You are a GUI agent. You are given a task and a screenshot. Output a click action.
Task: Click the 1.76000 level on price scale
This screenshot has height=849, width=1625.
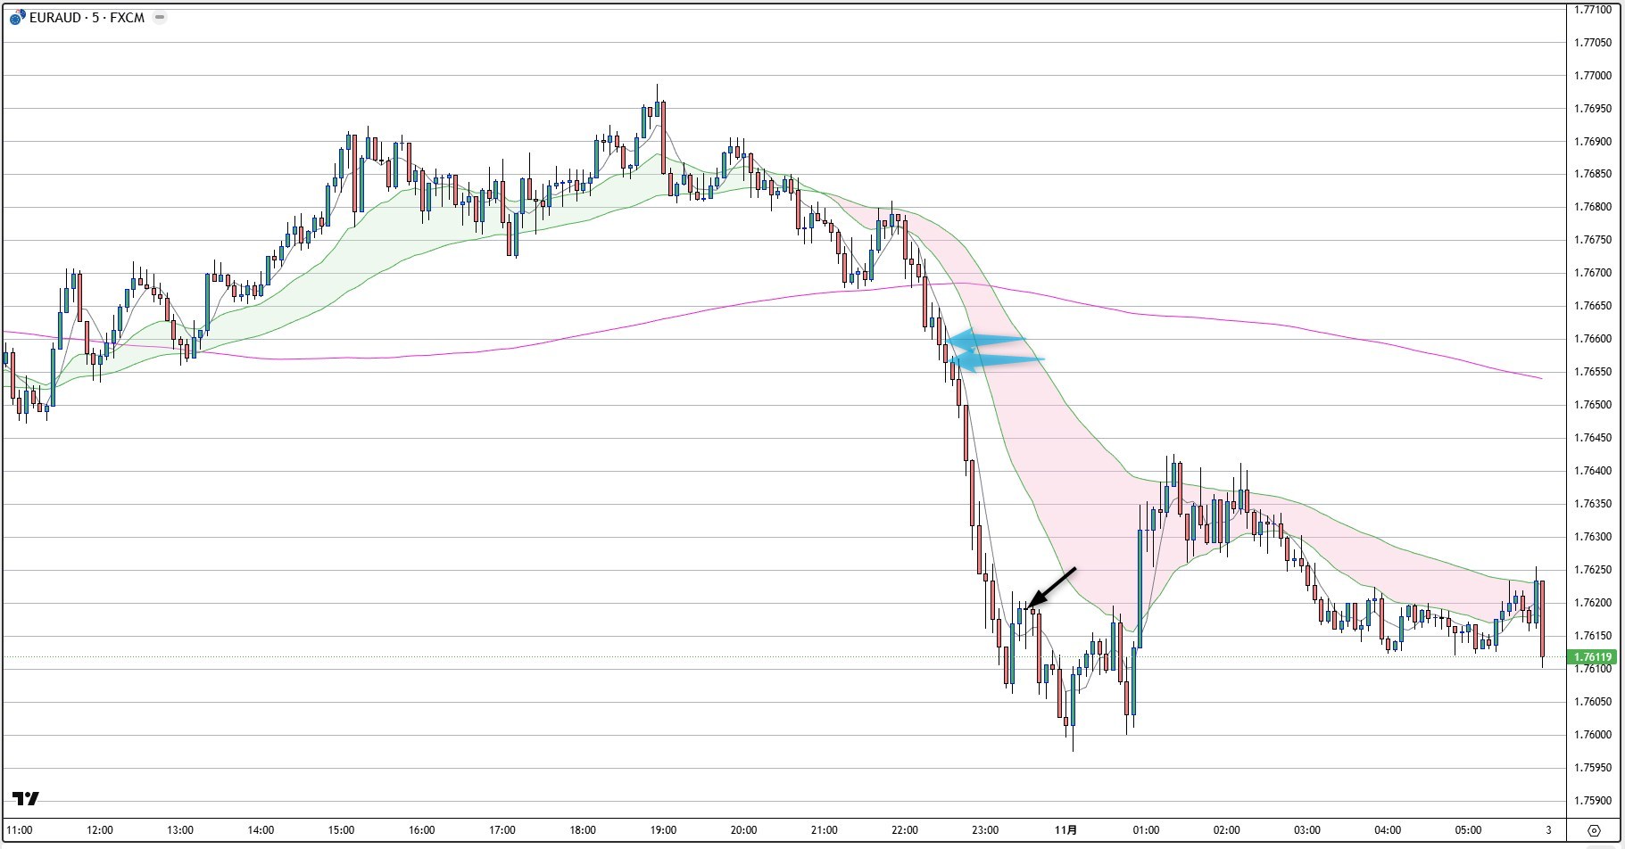(x=1592, y=735)
